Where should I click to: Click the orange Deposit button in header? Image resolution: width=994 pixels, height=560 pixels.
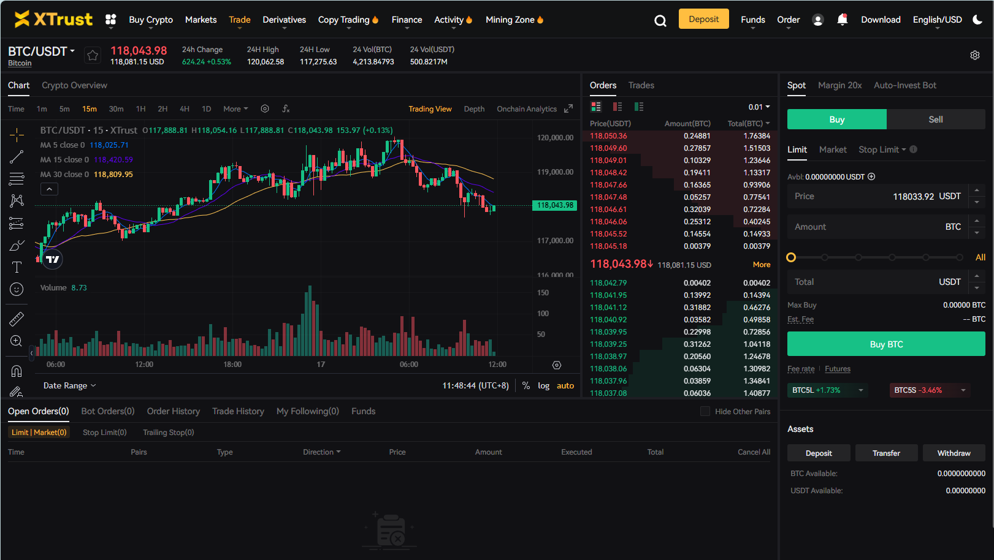703,19
